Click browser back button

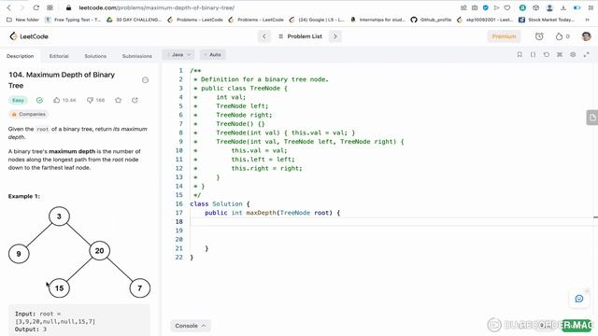coord(9,7)
